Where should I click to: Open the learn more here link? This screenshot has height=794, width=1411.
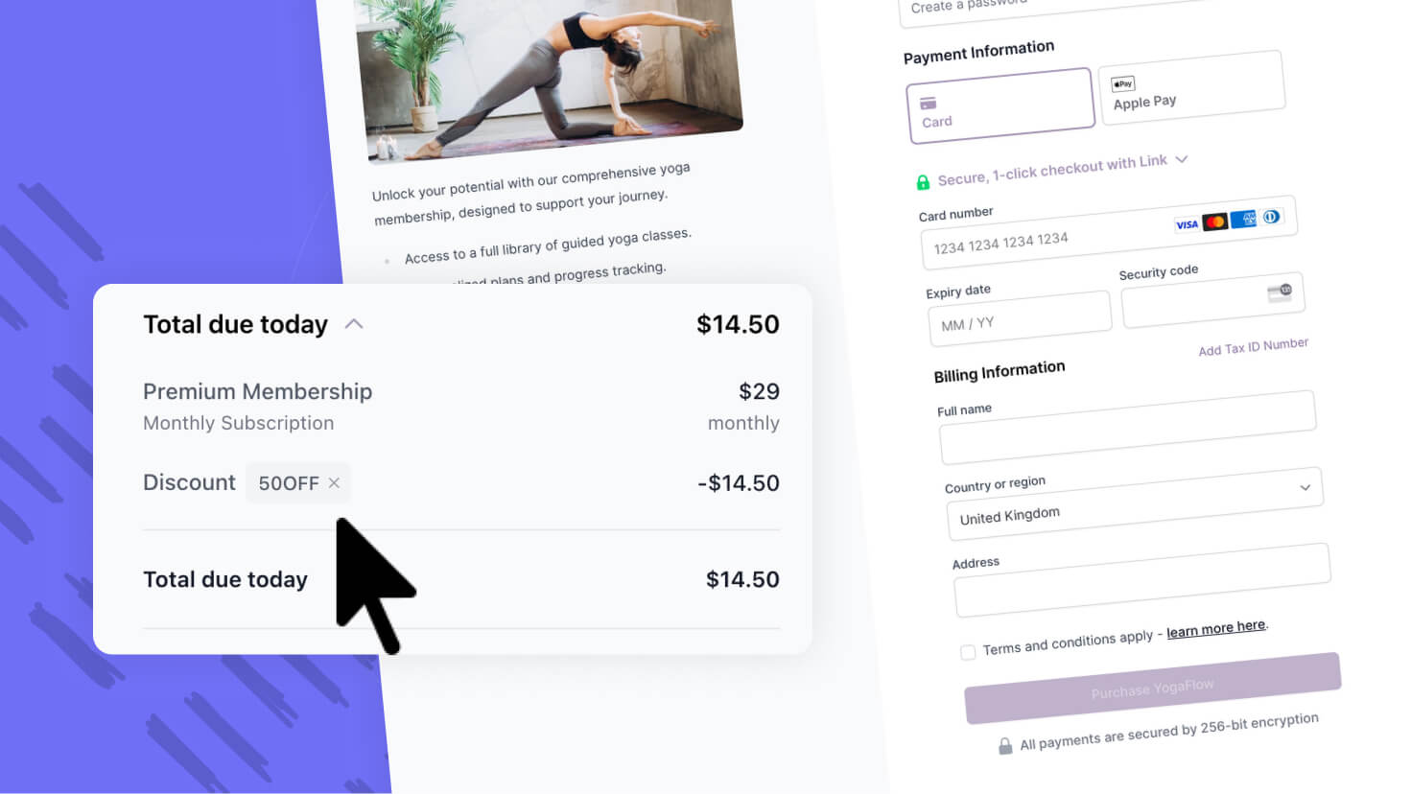(x=1216, y=628)
